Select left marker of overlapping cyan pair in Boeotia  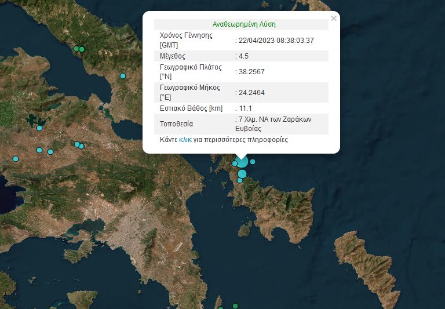tap(77, 144)
